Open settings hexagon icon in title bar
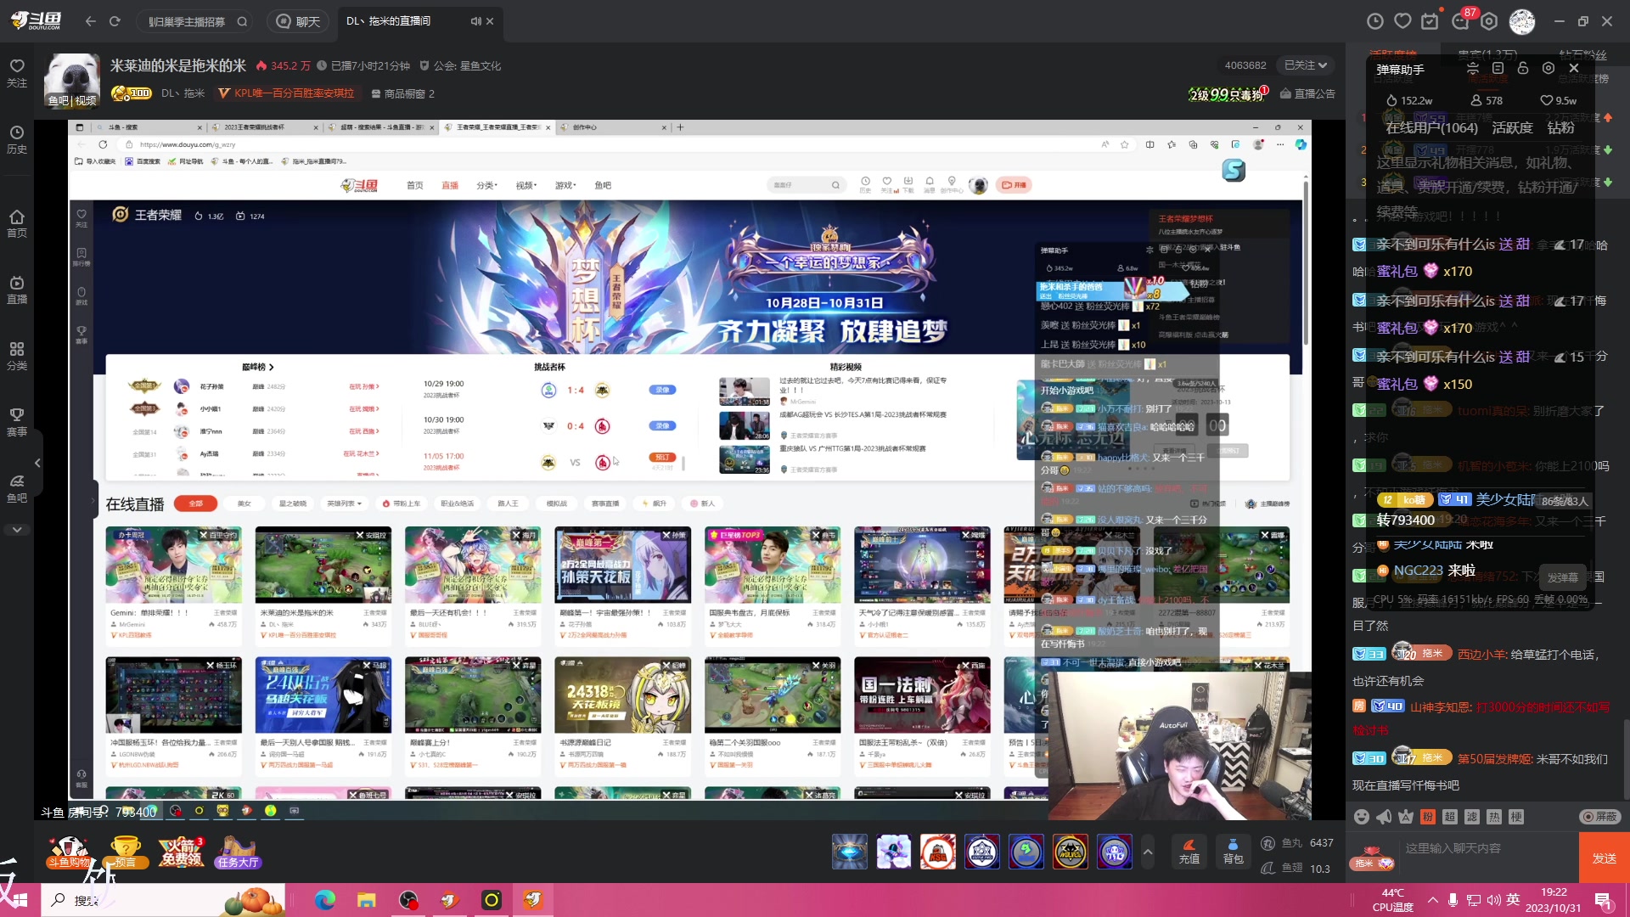This screenshot has height=917, width=1630. pos(1489,21)
